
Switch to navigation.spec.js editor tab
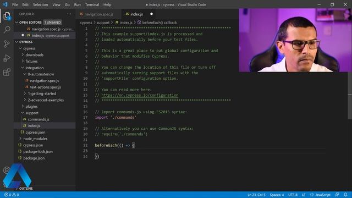(x=99, y=14)
